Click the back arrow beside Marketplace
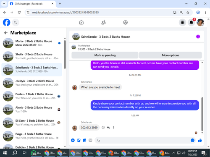Image resolution: width=210 pixels, height=157 pixels. click(x=6, y=33)
